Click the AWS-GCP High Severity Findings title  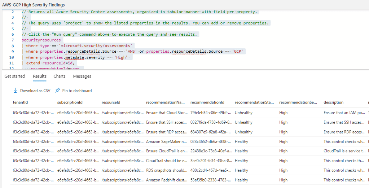[x=34, y=5]
